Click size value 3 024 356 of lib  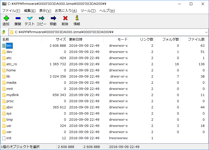coord(58,76)
